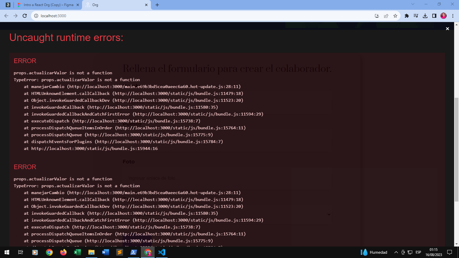Select the Org browser tab
The width and height of the screenshot is (459, 258).
pyautogui.click(x=116, y=5)
